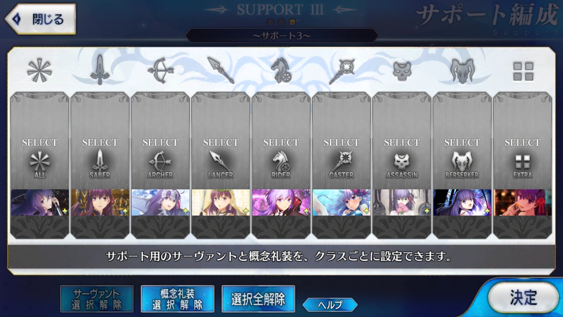Open the ヘルプ help button
The image size is (563, 317).
click(330, 304)
